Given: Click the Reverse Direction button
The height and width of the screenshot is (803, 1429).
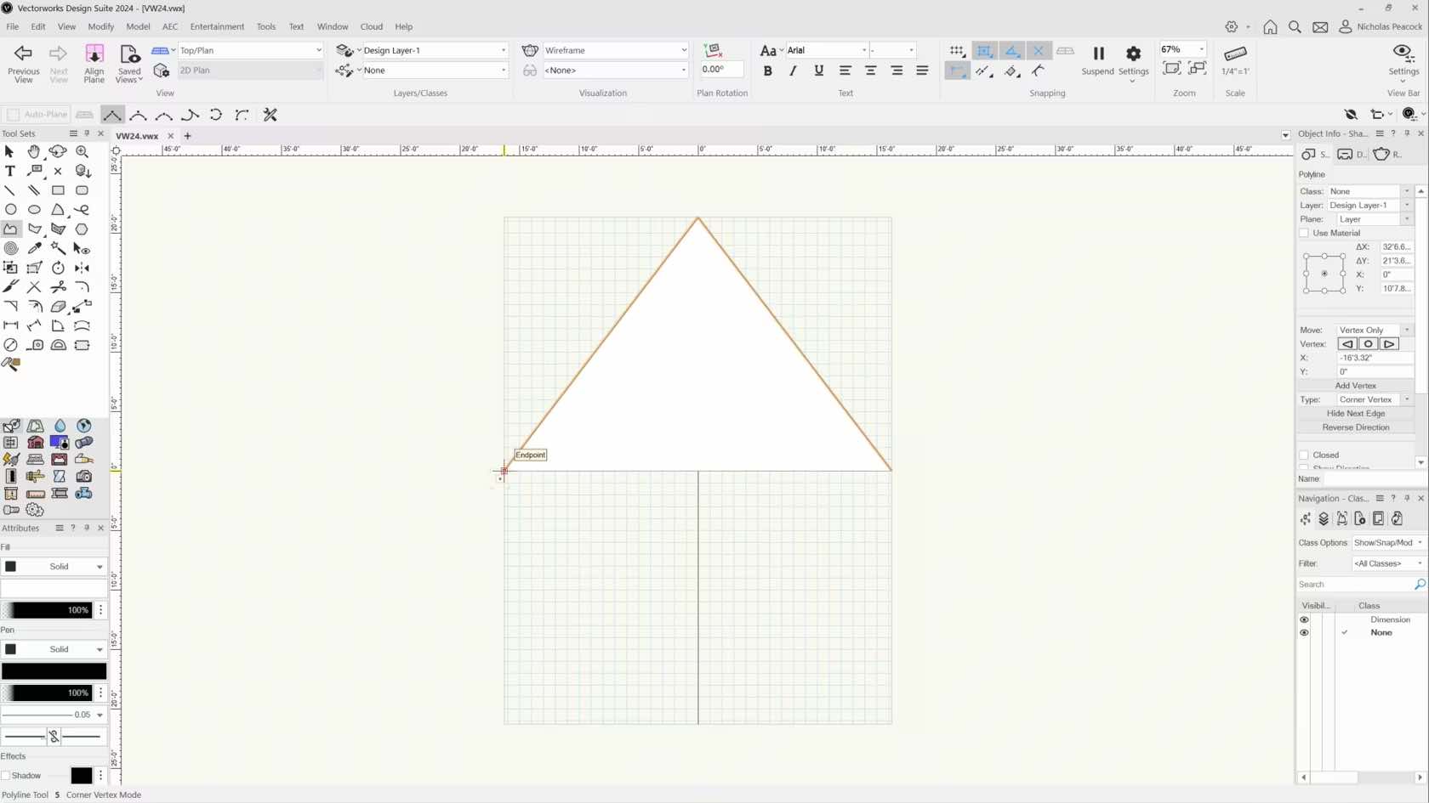Looking at the screenshot, I should click(x=1355, y=427).
